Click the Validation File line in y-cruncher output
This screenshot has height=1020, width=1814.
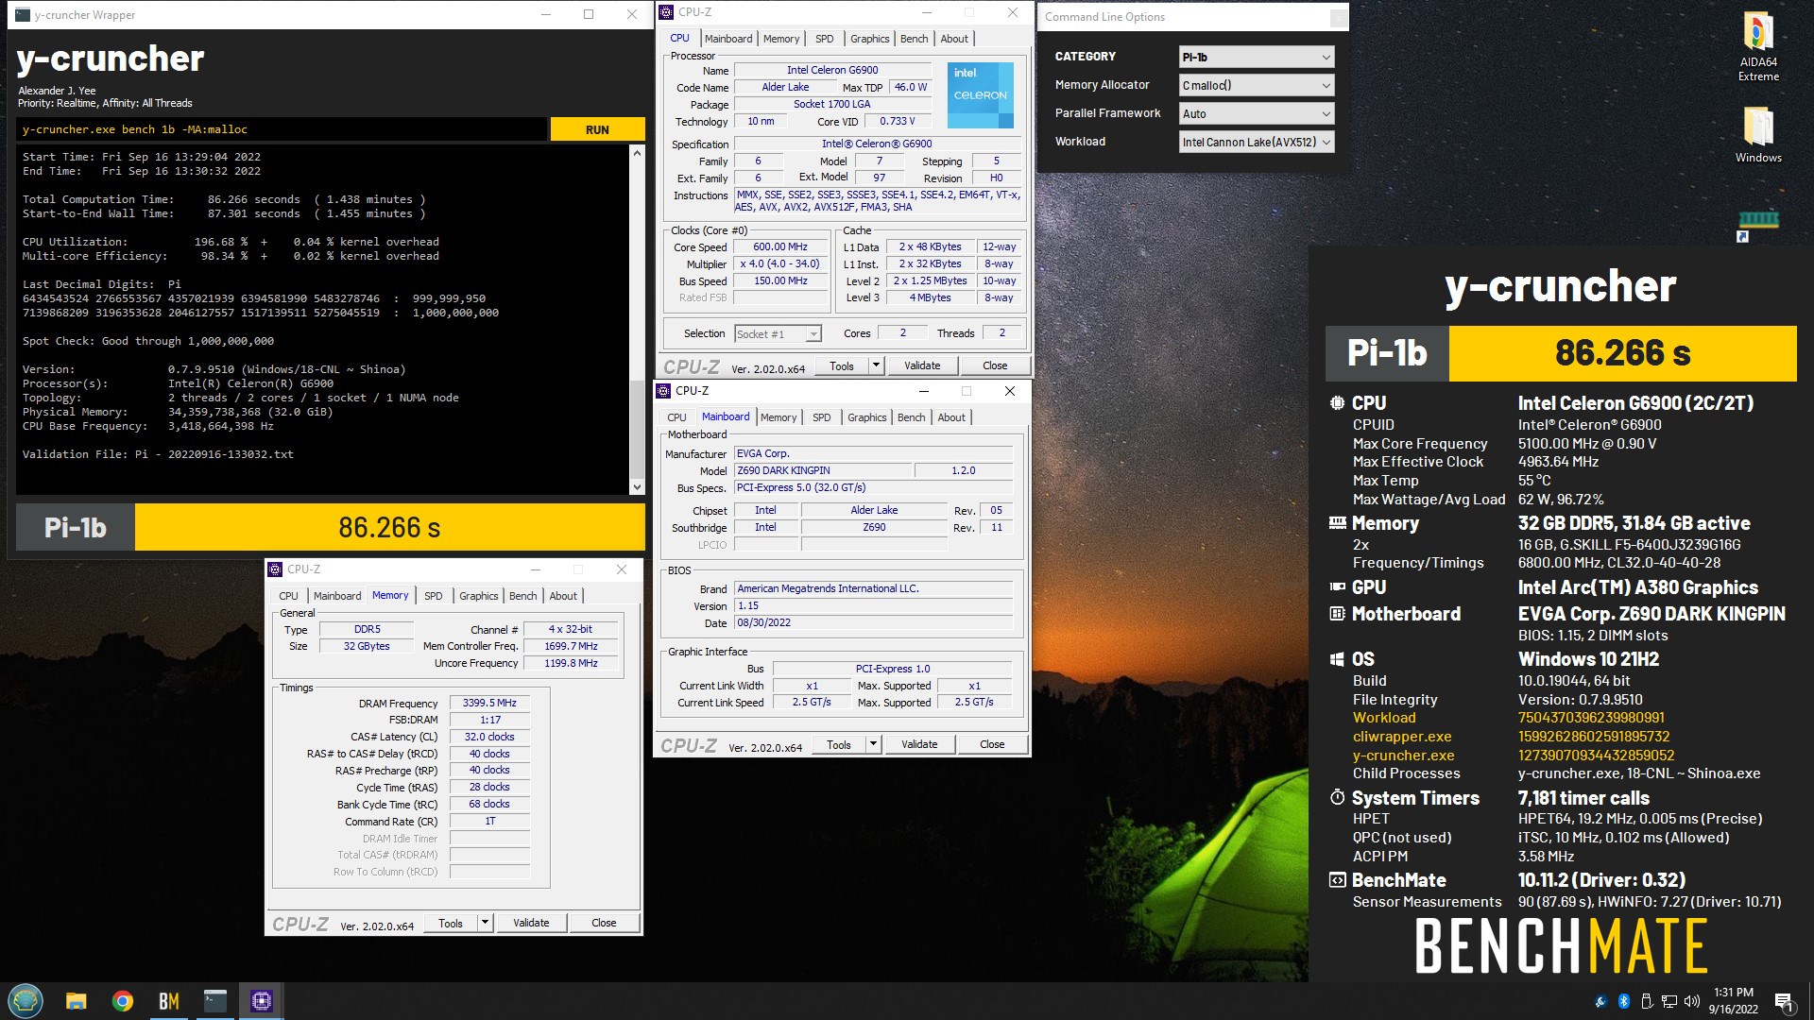158,454
